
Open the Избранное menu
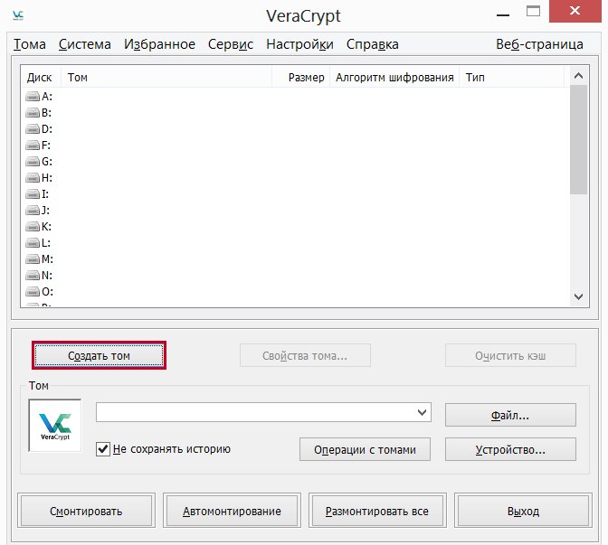click(159, 44)
